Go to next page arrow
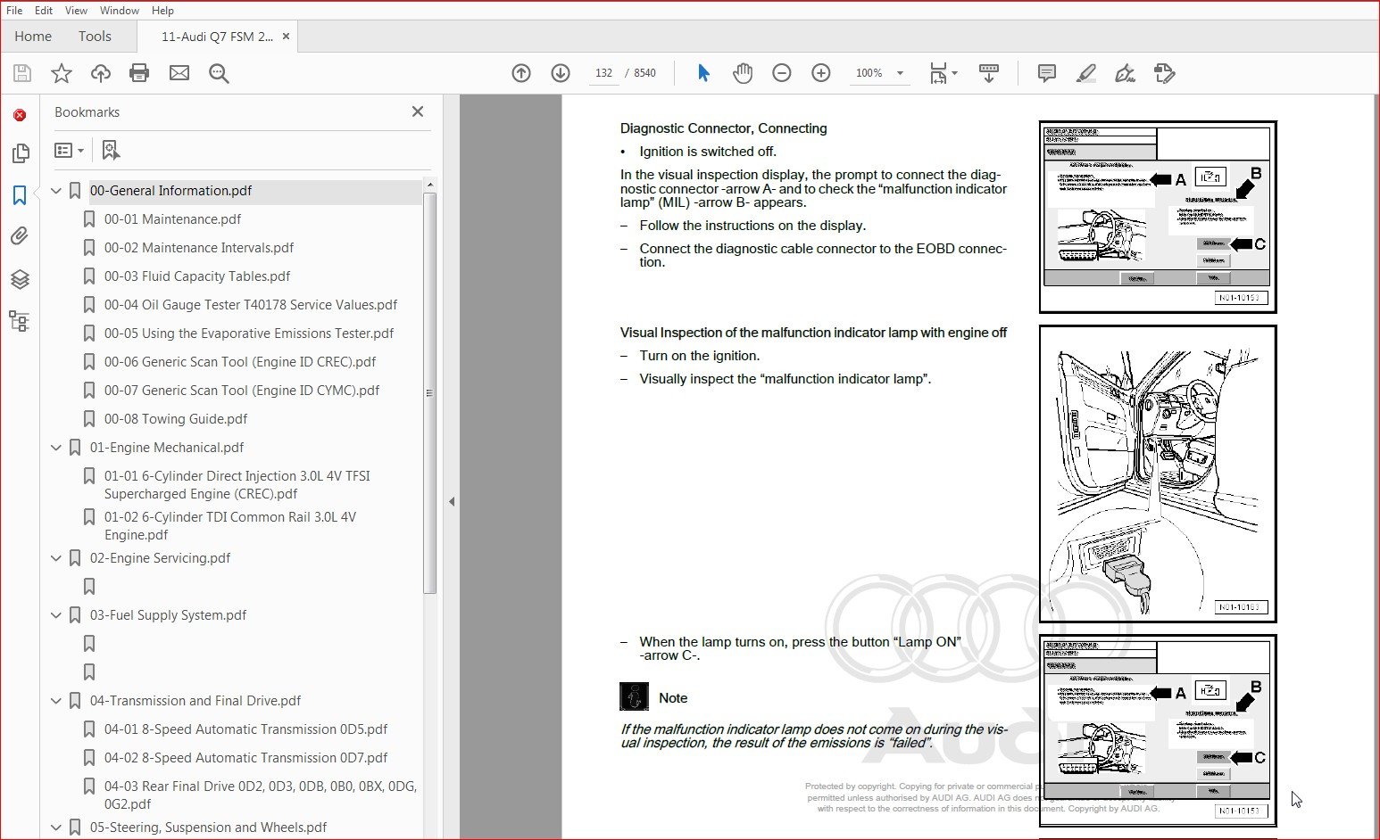This screenshot has height=840, width=1380. pos(561,73)
